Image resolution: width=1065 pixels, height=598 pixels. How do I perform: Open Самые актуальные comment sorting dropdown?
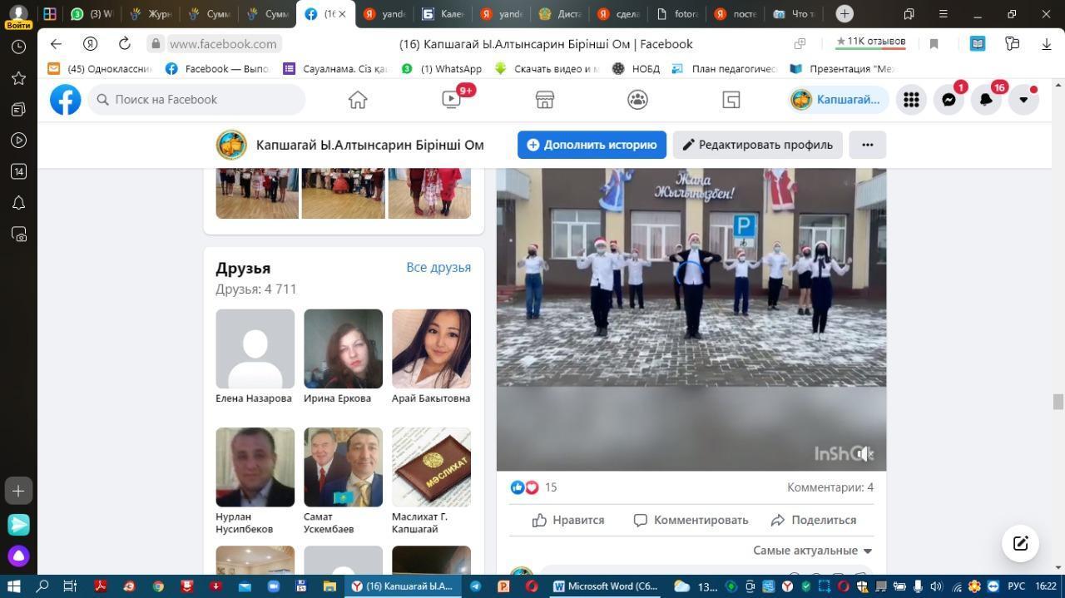[812, 551]
